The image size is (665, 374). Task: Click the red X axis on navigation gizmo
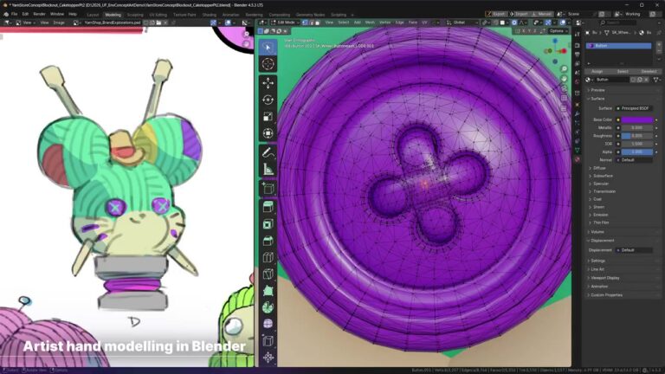tap(564, 51)
